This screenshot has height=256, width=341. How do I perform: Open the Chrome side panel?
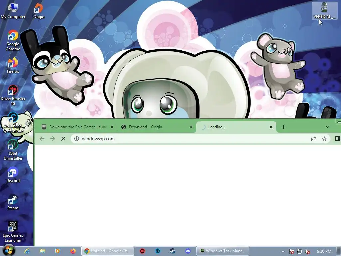click(338, 139)
